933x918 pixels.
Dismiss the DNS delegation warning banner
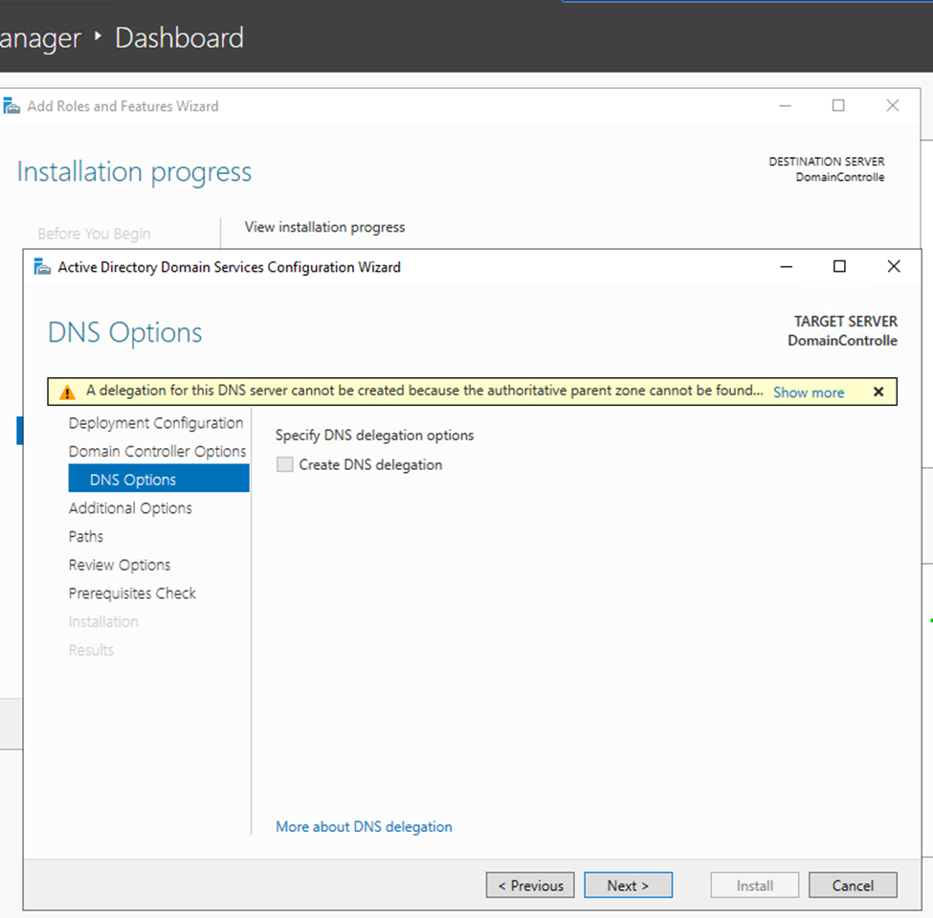[877, 391]
